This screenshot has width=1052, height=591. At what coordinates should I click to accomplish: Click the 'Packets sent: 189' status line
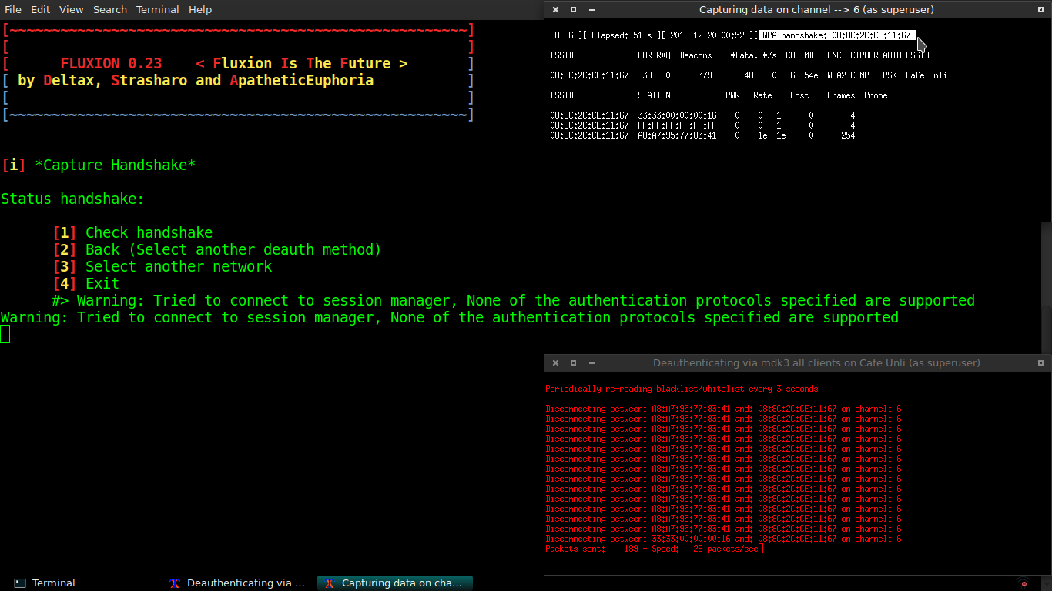click(x=654, y=549)
